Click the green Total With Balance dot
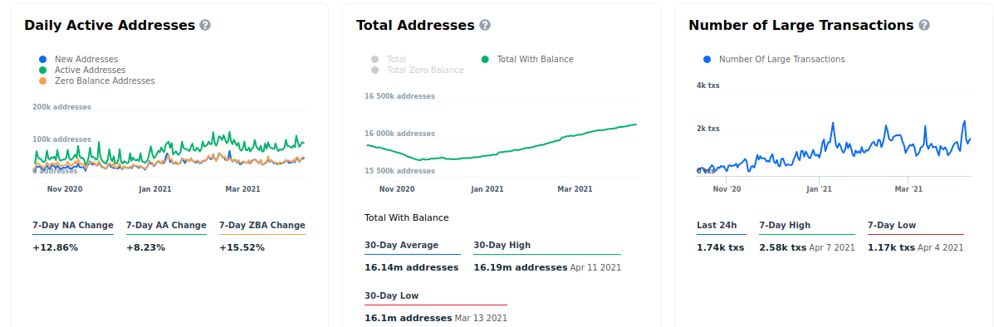The image size is (994, 327). click(x=486, y=60)
